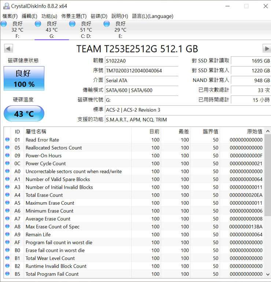The image size is (271, 282).
Task: Click the 原始值 column header
Action: click(242, 131)
